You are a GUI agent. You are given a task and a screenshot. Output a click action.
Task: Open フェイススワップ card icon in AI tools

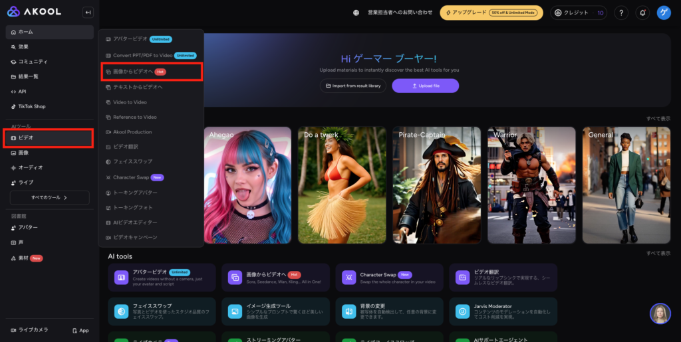pos(121,311)
